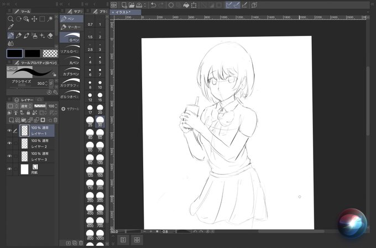This screenshot has height=248, width=376.
Task: Hide レイヤー 3 with its eye icon
Action: [x=9, y=156]
